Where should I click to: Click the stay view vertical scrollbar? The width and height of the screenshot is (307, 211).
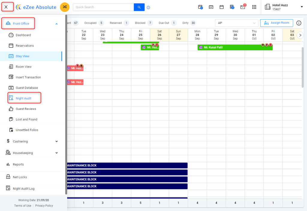tap(303, 67)
